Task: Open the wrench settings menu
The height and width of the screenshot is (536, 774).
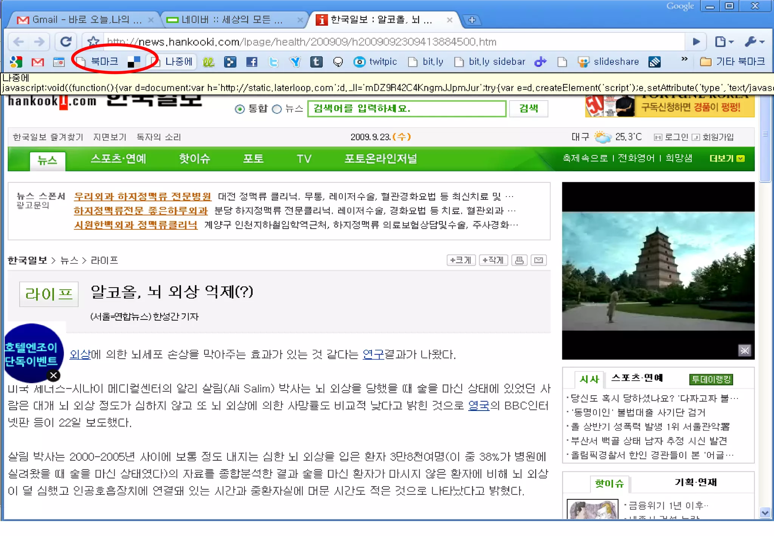Action: [754, 42]
